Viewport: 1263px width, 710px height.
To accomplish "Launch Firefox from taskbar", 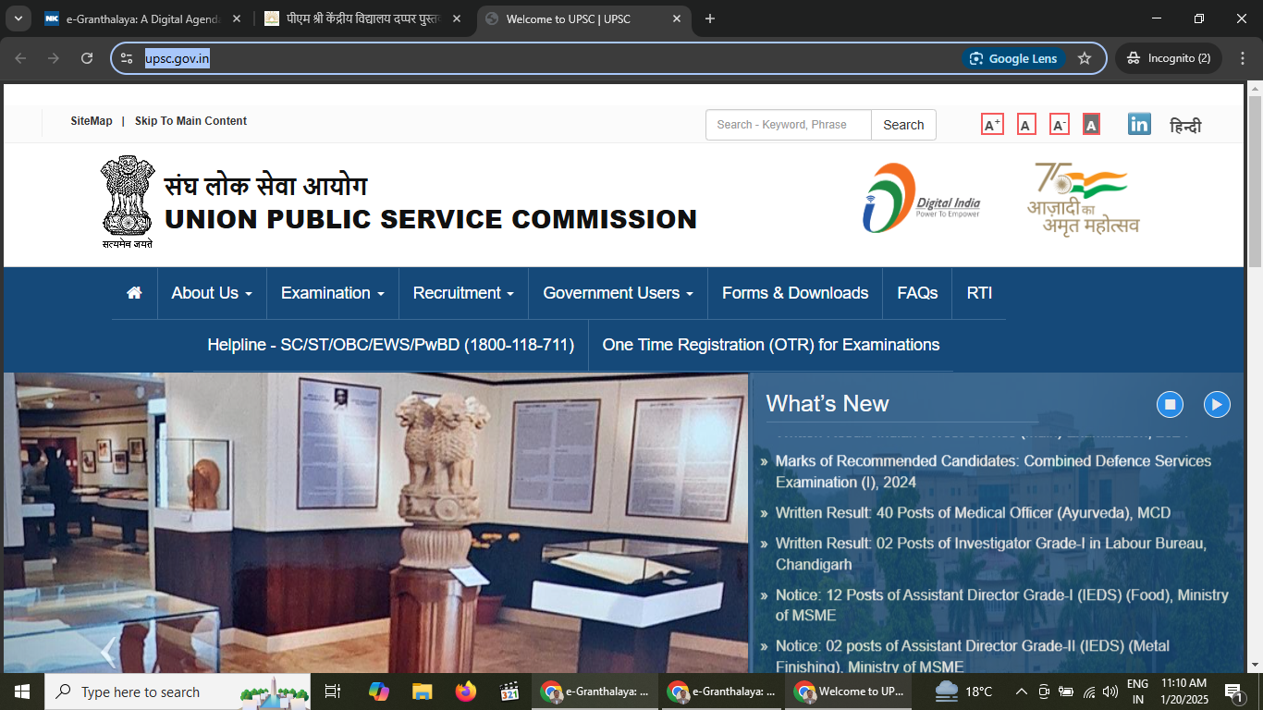I will click(465, 692).
